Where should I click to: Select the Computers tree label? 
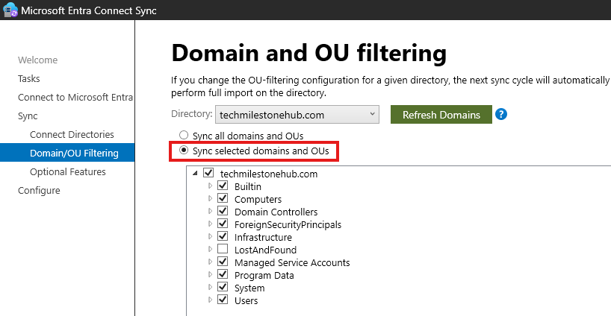258,200
